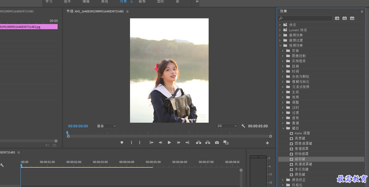This screenshot has width=369, height=187.
Task: Open the Button Editor plus icon
Action: click(x=267, y=143)
